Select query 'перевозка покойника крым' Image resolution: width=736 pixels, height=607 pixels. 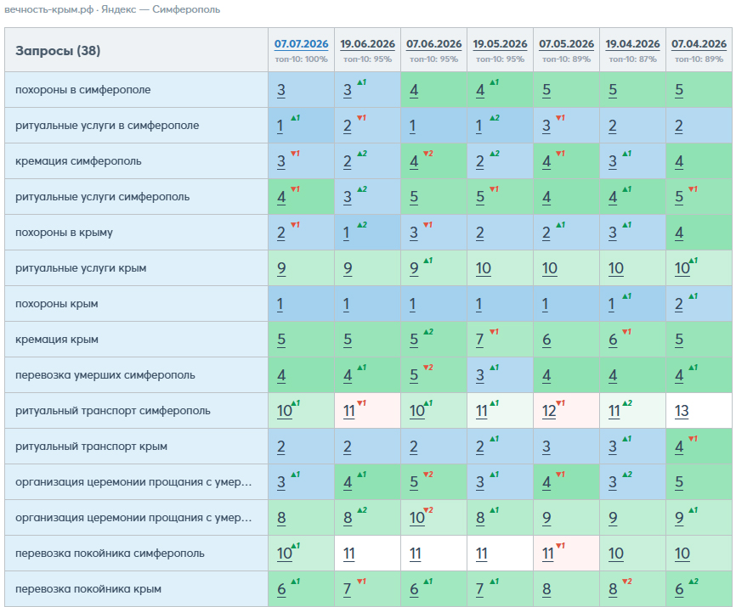point(88,588)
